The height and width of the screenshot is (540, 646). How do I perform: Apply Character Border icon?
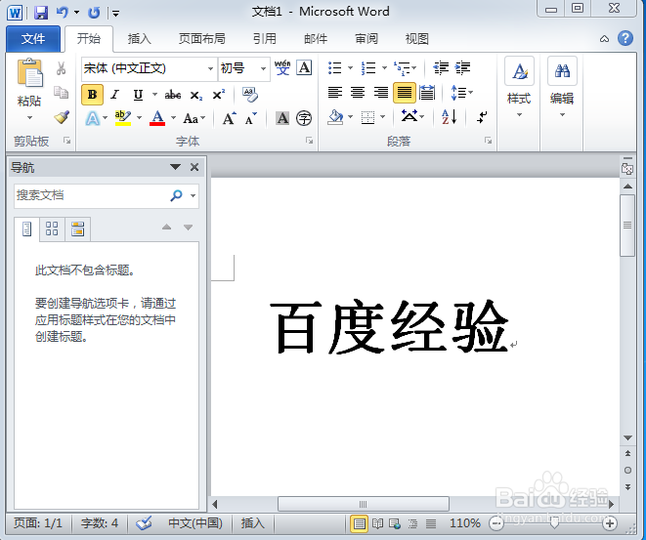(x=304, y=67)
